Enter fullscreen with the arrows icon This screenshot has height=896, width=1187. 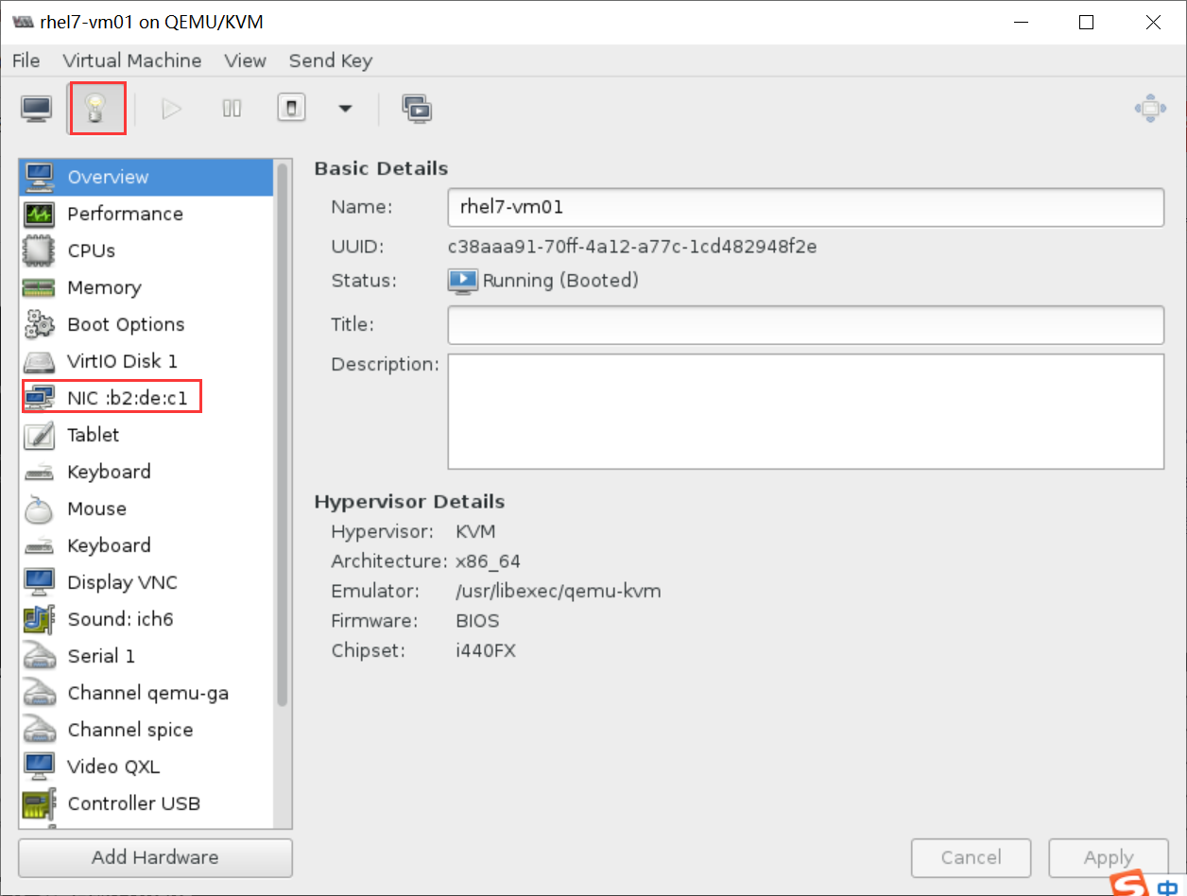click(1150, 108)
